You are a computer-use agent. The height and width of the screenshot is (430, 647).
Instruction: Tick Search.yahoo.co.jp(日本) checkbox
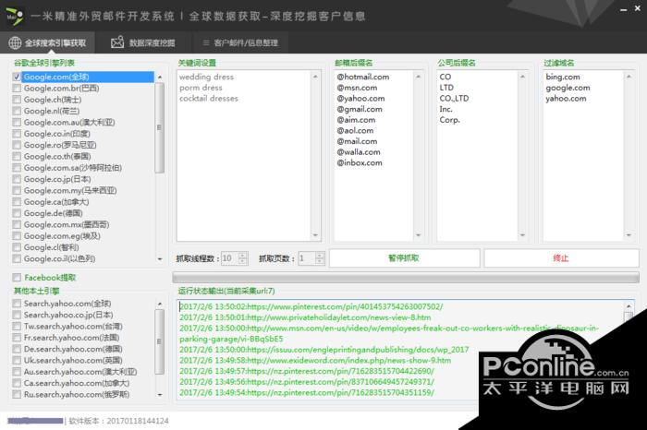[x=17, y=315]
